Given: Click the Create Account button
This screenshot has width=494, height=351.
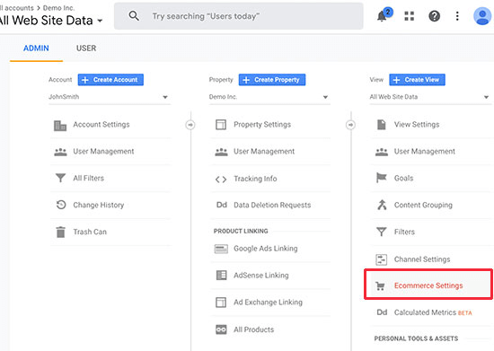Looking at the screenshot, I should 110,80.
